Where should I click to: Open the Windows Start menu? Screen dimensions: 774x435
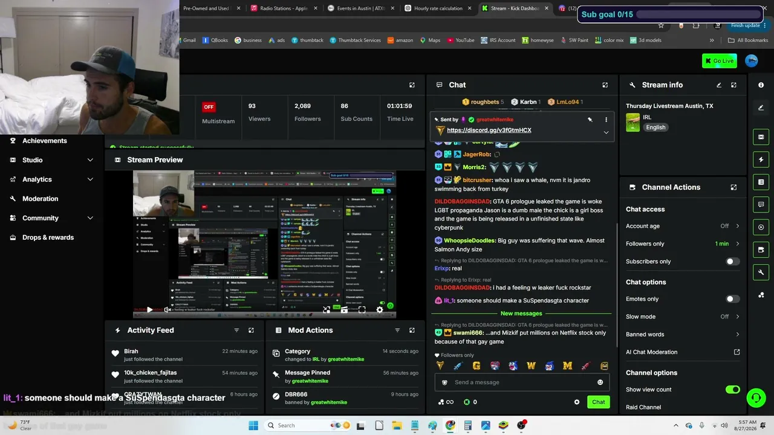pos(253,425)
